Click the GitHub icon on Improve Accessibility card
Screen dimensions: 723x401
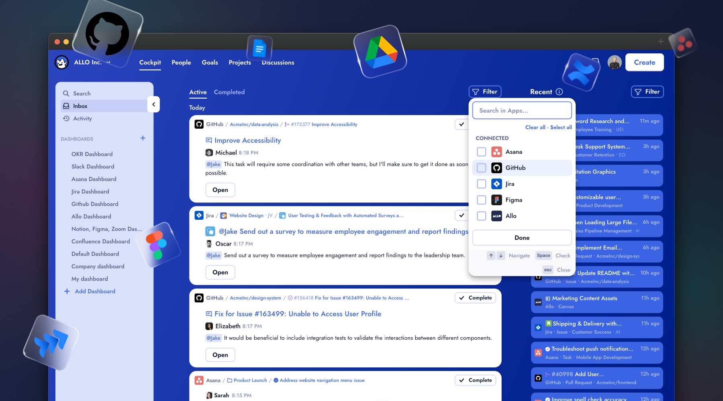[199, 124]
